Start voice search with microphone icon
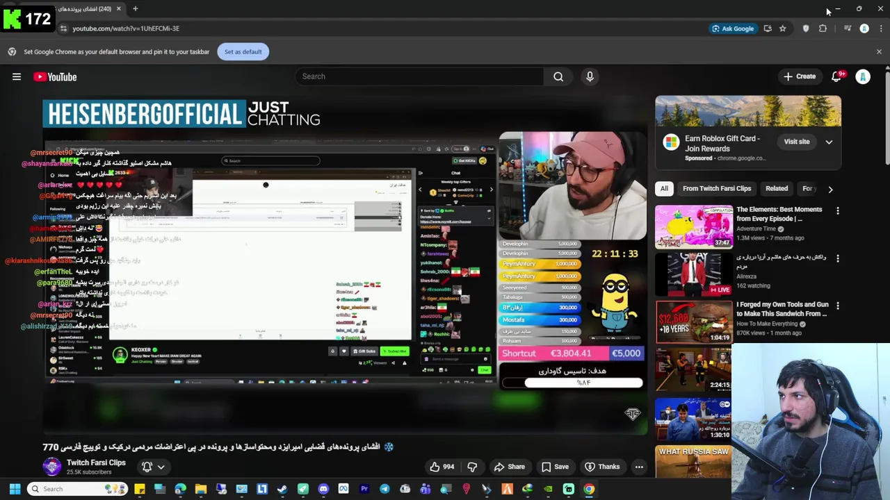Viewport: 890px width, 500px height. (x=590, y=76)
